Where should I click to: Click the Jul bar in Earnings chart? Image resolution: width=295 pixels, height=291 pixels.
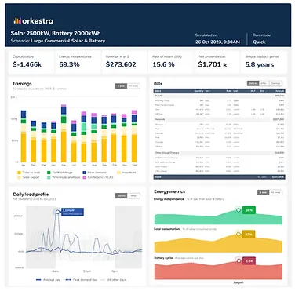click(84, 137)
